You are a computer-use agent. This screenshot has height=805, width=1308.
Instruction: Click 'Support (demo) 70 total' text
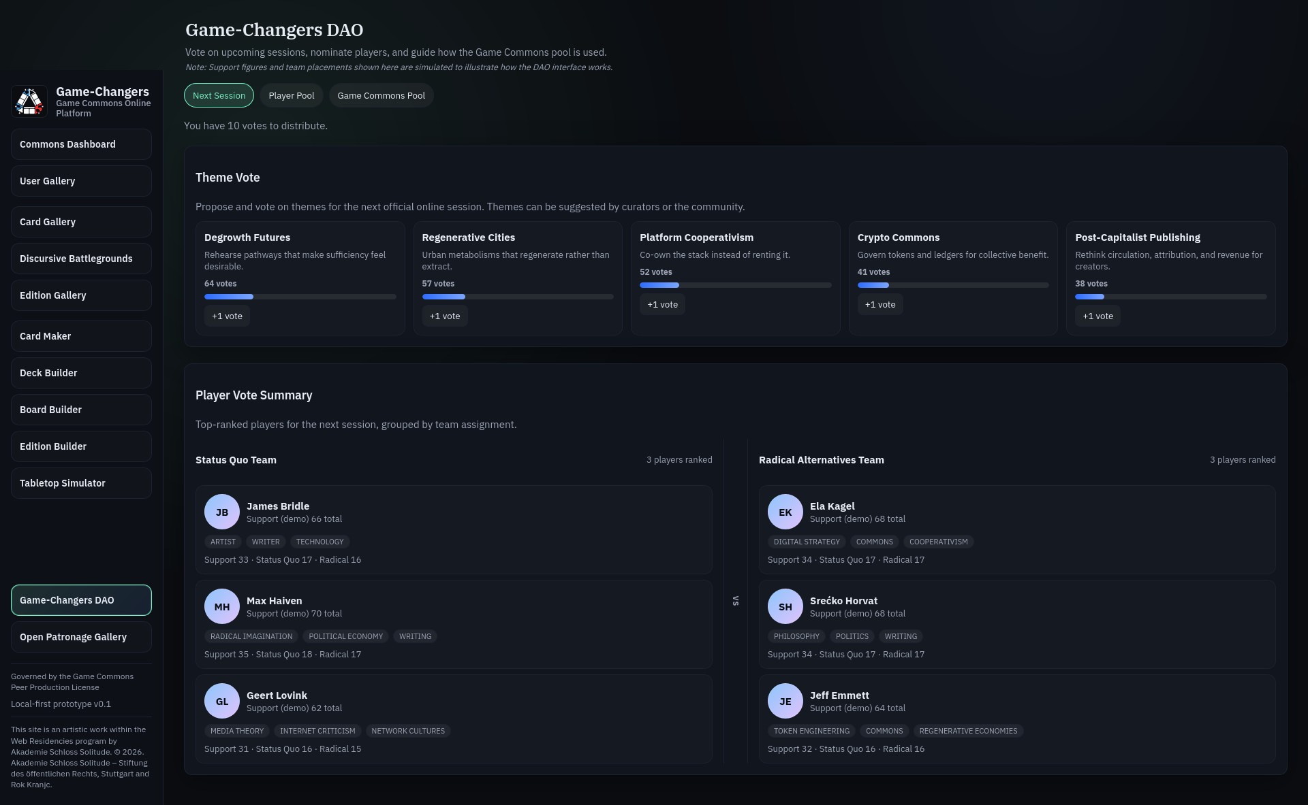[x=294, y=614]
